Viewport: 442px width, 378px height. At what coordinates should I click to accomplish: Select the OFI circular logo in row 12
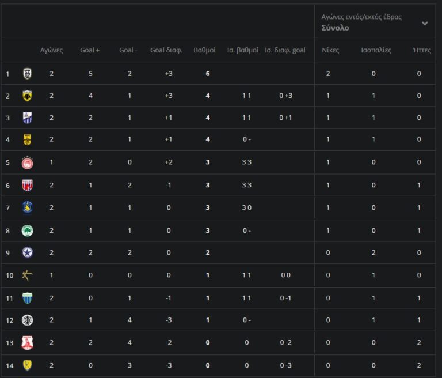[27, 320]
